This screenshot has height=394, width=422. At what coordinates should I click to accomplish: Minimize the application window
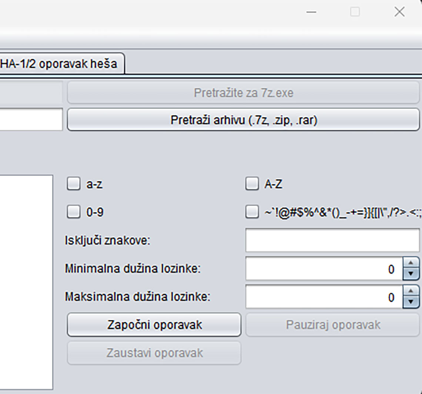(311, 12)
